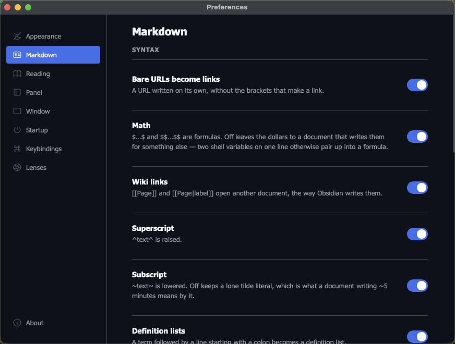Screen dimensions: 455x344
Task: Switch to the Reading preferences
Action: tap(53, 73)
